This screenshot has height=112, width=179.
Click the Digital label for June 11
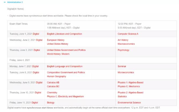tap(35, 103)
